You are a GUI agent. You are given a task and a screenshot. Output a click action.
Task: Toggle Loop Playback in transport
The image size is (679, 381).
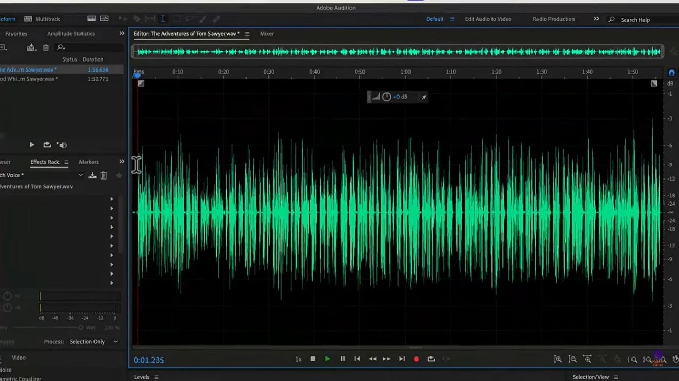[431, 359]
